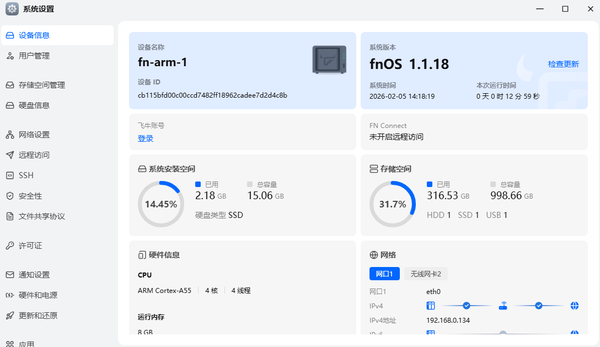Screen dimensions: 600x347
Task: Click the 更新和还原 rocket icon
Action: point(10,316)
